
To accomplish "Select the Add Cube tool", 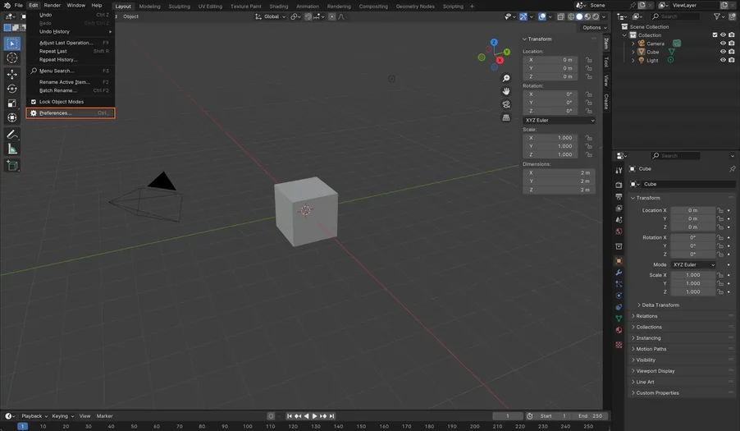I will 12,166.
